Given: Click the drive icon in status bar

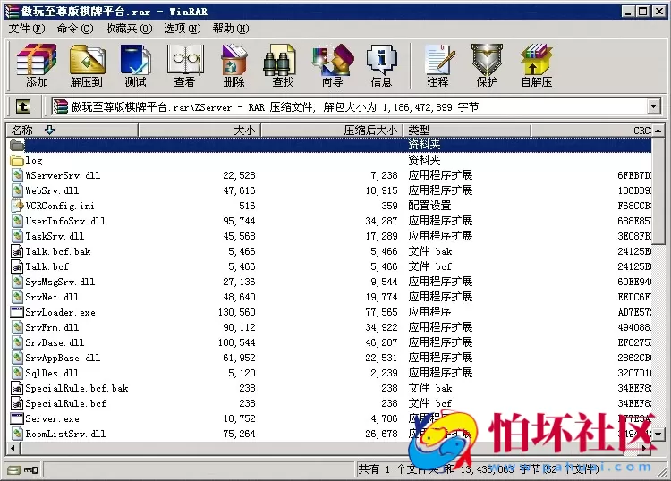Looking at the screenshot, I should 14,470.
